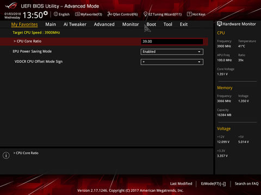
Task: Switch to EzMode(F7)
Action: tap(213, 184)
